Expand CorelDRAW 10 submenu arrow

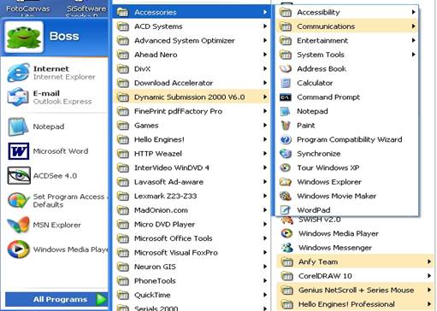429,276
